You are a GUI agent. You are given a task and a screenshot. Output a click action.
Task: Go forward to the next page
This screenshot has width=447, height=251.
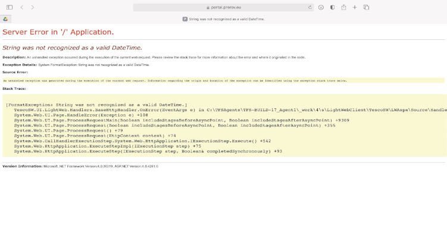[33, 7]
